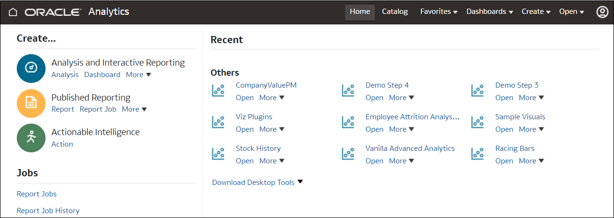Expand the Dashboards dropdown in top bar

[x=489, y=12]
